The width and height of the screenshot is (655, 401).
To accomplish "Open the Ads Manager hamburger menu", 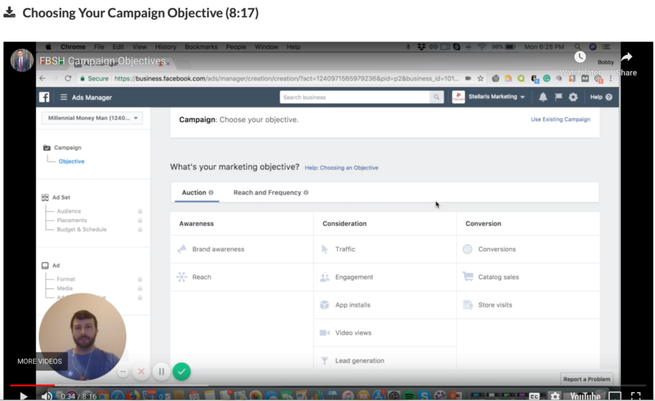I will coord(63,97).
